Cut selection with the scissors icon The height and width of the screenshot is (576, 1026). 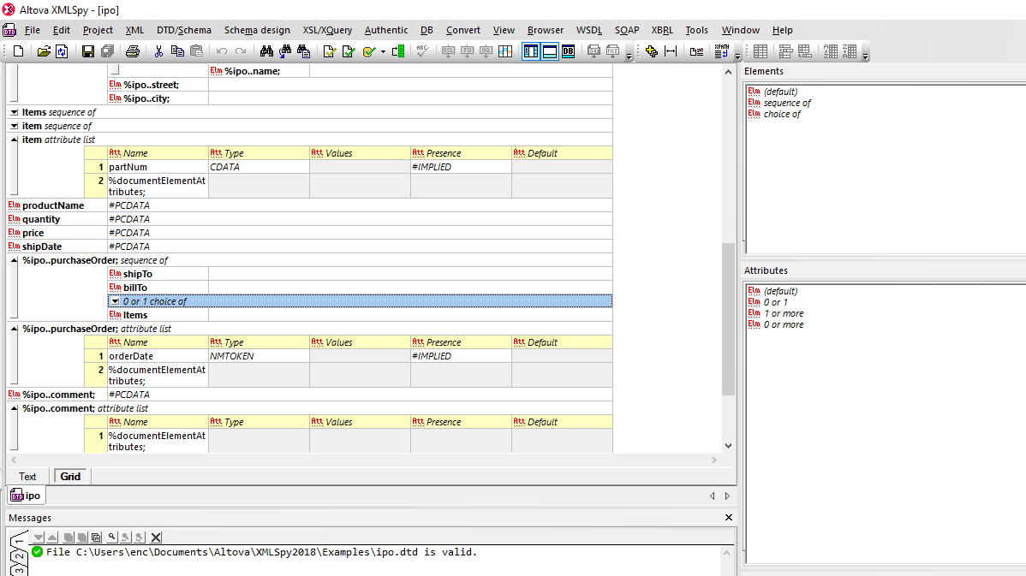[158, 51]
